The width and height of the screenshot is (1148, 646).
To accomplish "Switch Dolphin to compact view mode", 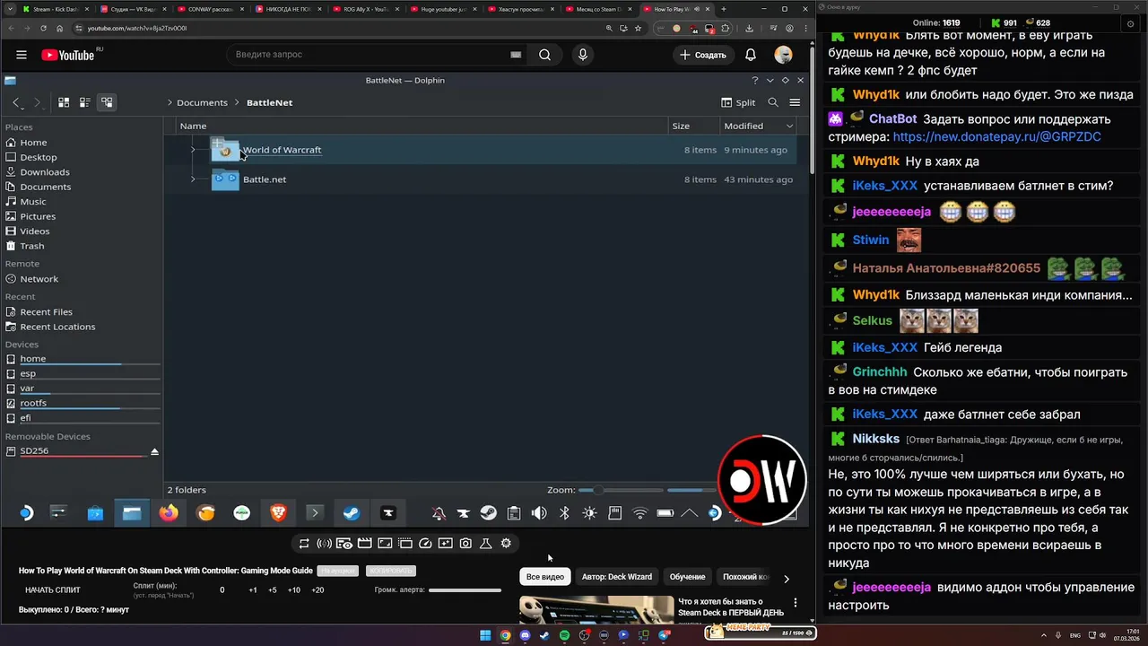I will pos(85,102).
